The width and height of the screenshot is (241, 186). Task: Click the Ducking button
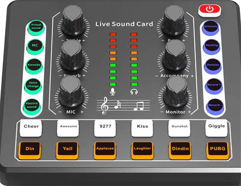click(x=212, y=46)
